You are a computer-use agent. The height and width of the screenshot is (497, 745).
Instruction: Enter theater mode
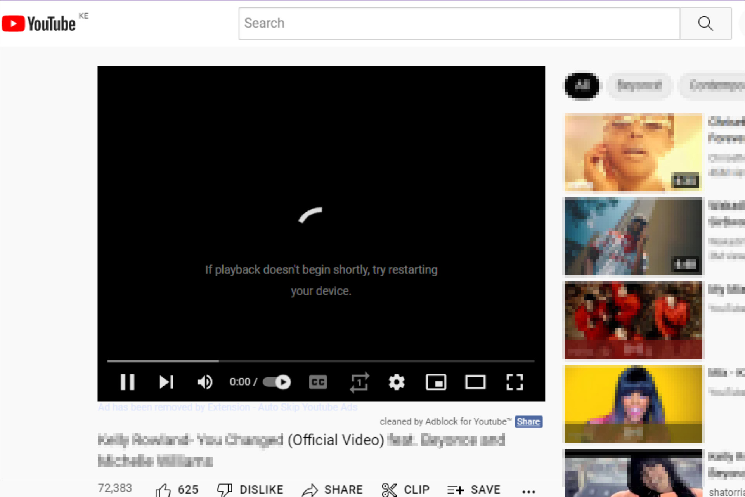475,382
